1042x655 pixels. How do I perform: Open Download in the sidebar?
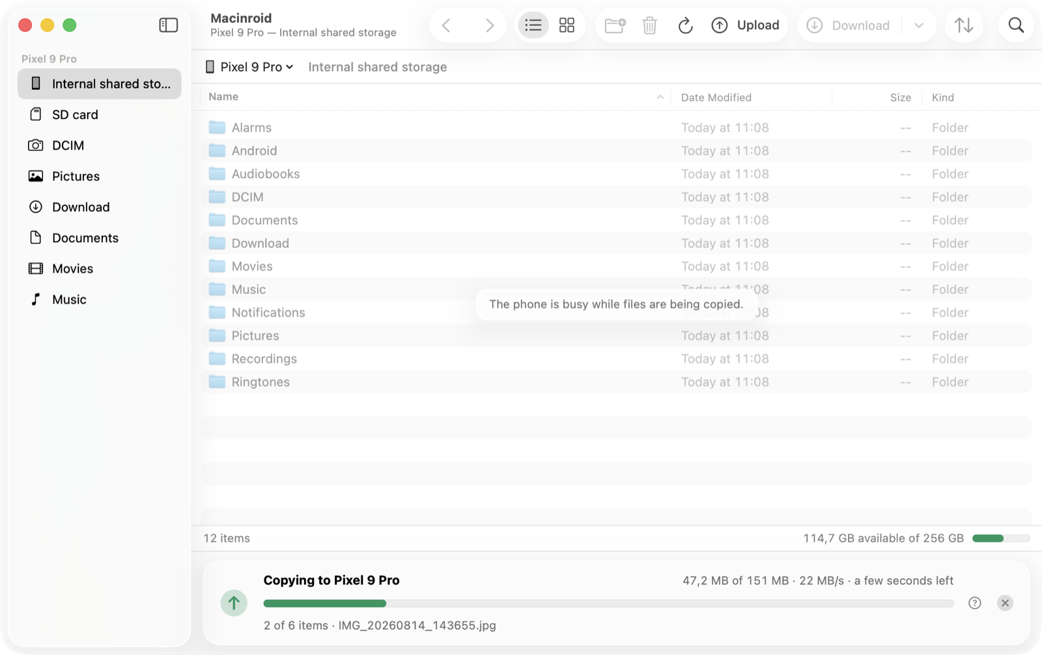tap(100, 207)
